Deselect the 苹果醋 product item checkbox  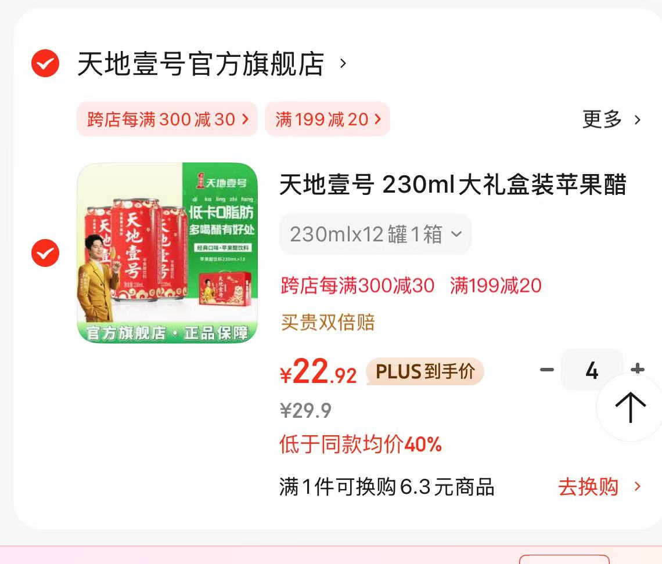(x=45, y=253)
